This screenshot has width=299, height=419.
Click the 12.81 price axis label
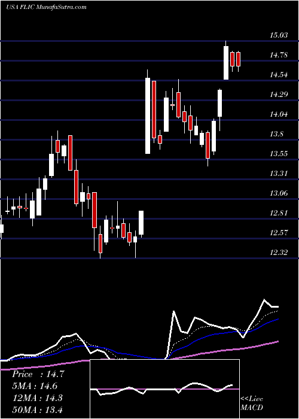tap(279, 213)
